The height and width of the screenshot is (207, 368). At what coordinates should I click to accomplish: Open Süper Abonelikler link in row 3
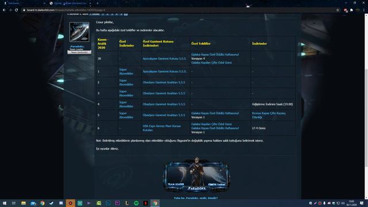(x=126, y=93)
